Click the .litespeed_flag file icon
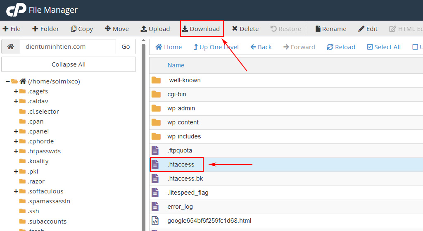423x231 pixels. click(x=155, y=193)
